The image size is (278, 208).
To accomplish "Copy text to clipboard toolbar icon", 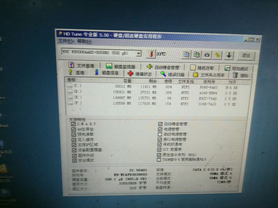I will (186, 54).
